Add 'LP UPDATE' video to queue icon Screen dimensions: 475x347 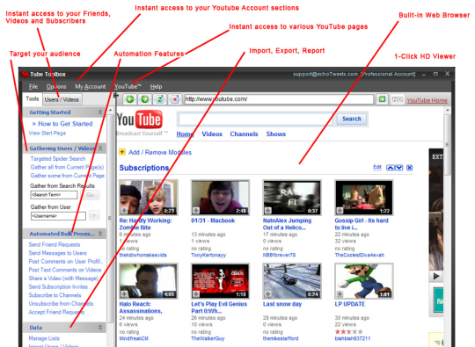click(x=340, y=293)
